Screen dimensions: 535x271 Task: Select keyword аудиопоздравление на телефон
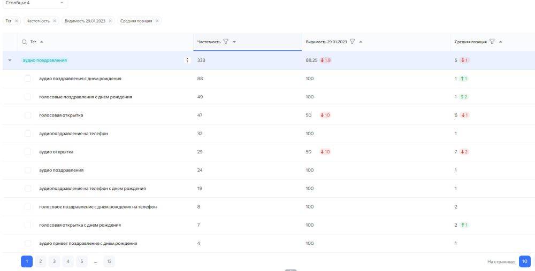pyautogui.click(x=73, y=134)
